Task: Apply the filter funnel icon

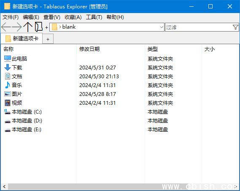Action: click(x=235, y=27)
